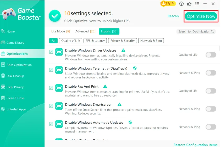
Task: Click the Game Library sidebar icon
Action: (3, 42)
